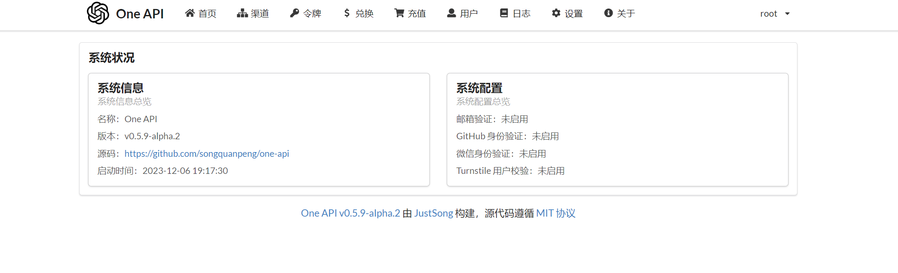This screenshot has height=273, width=898.
Task: Click the Turnstile 用户校验：未启用 line
Action: click(x=511, y=171)
